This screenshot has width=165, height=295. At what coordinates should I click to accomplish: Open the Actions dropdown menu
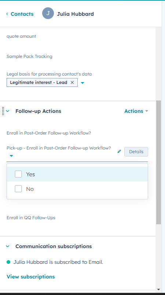pyautogui.click(x=136, y=111)
